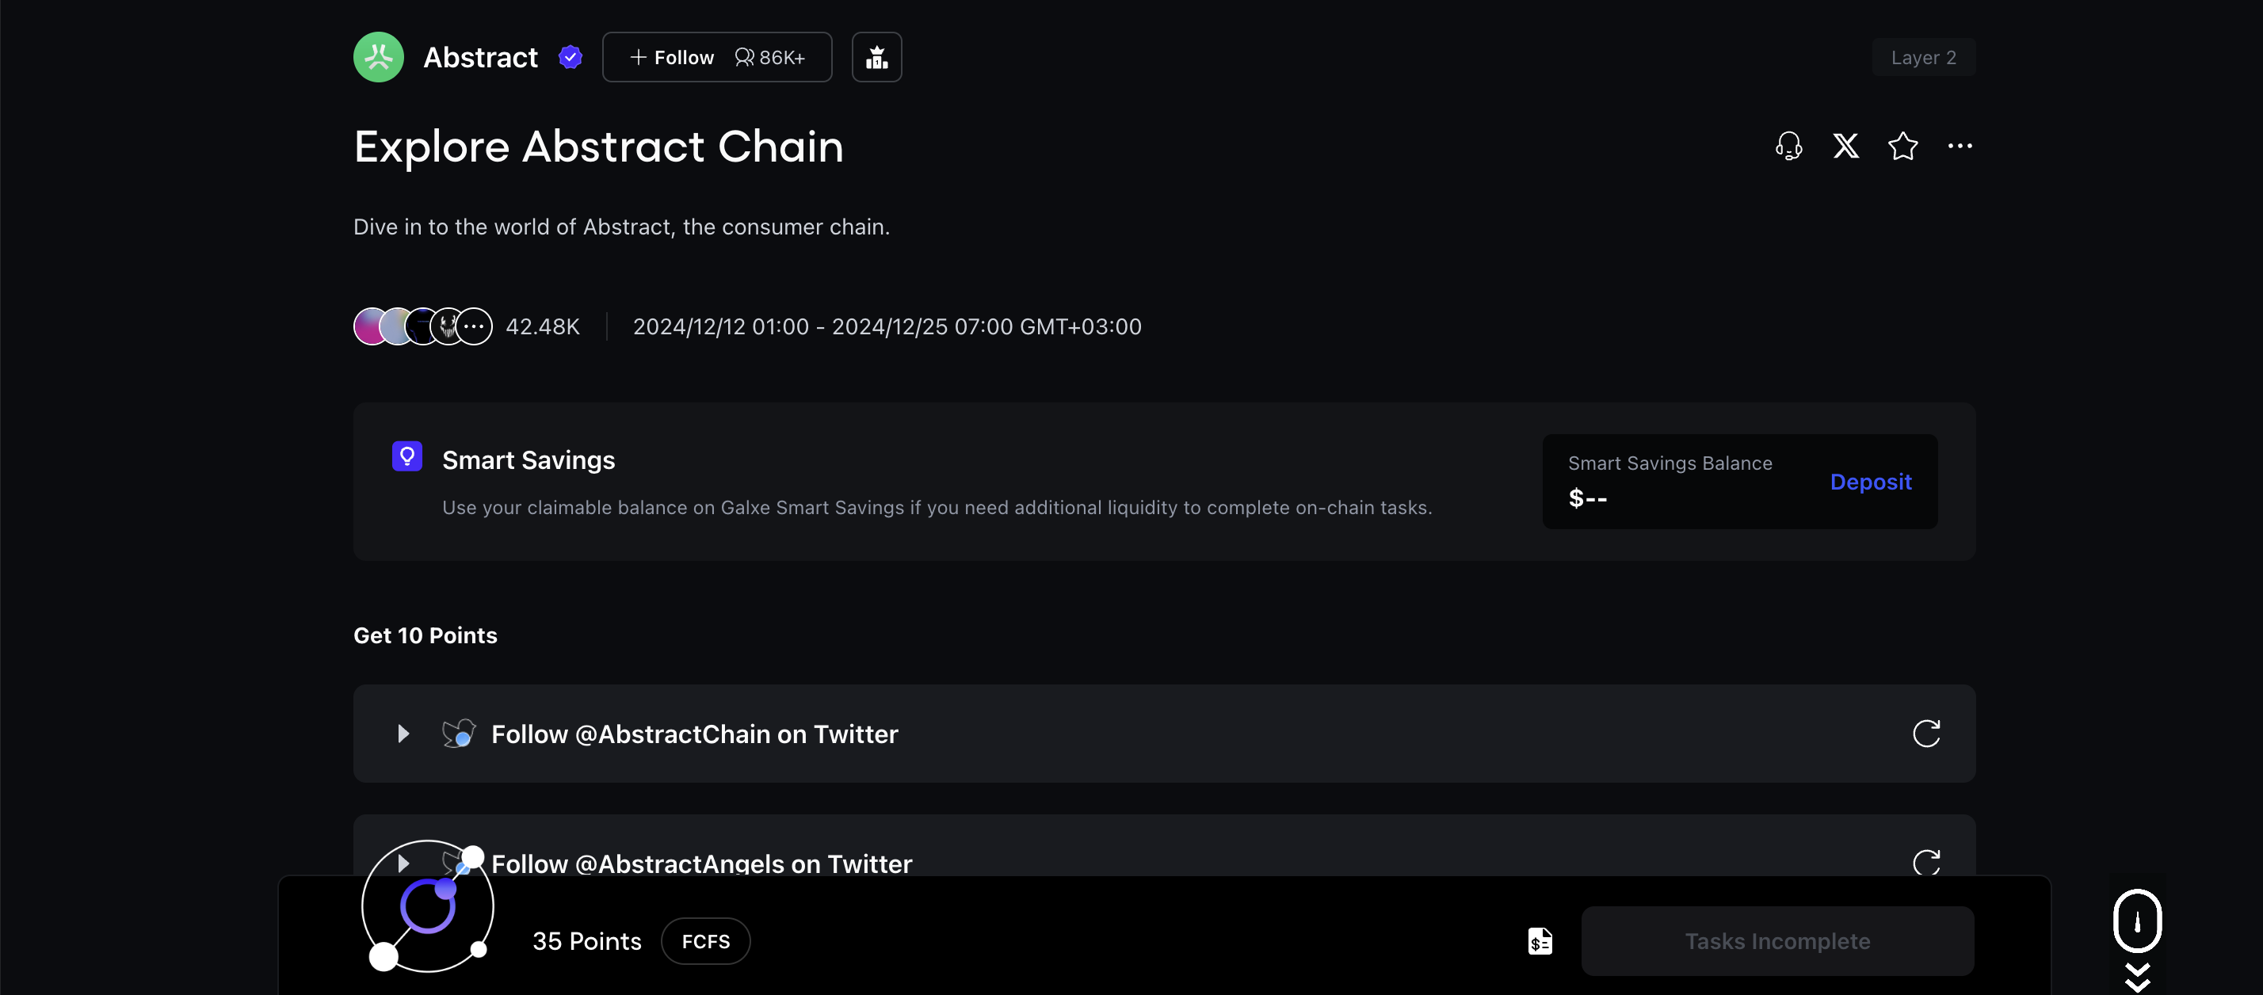Click the Layer 2 tag
2263x995 pixels.
(x=1923, y=57)
